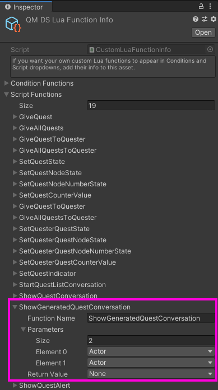Open the Element 0 Actor dropdown
This screenshot has width=218, height=390.
pos(151,351)
